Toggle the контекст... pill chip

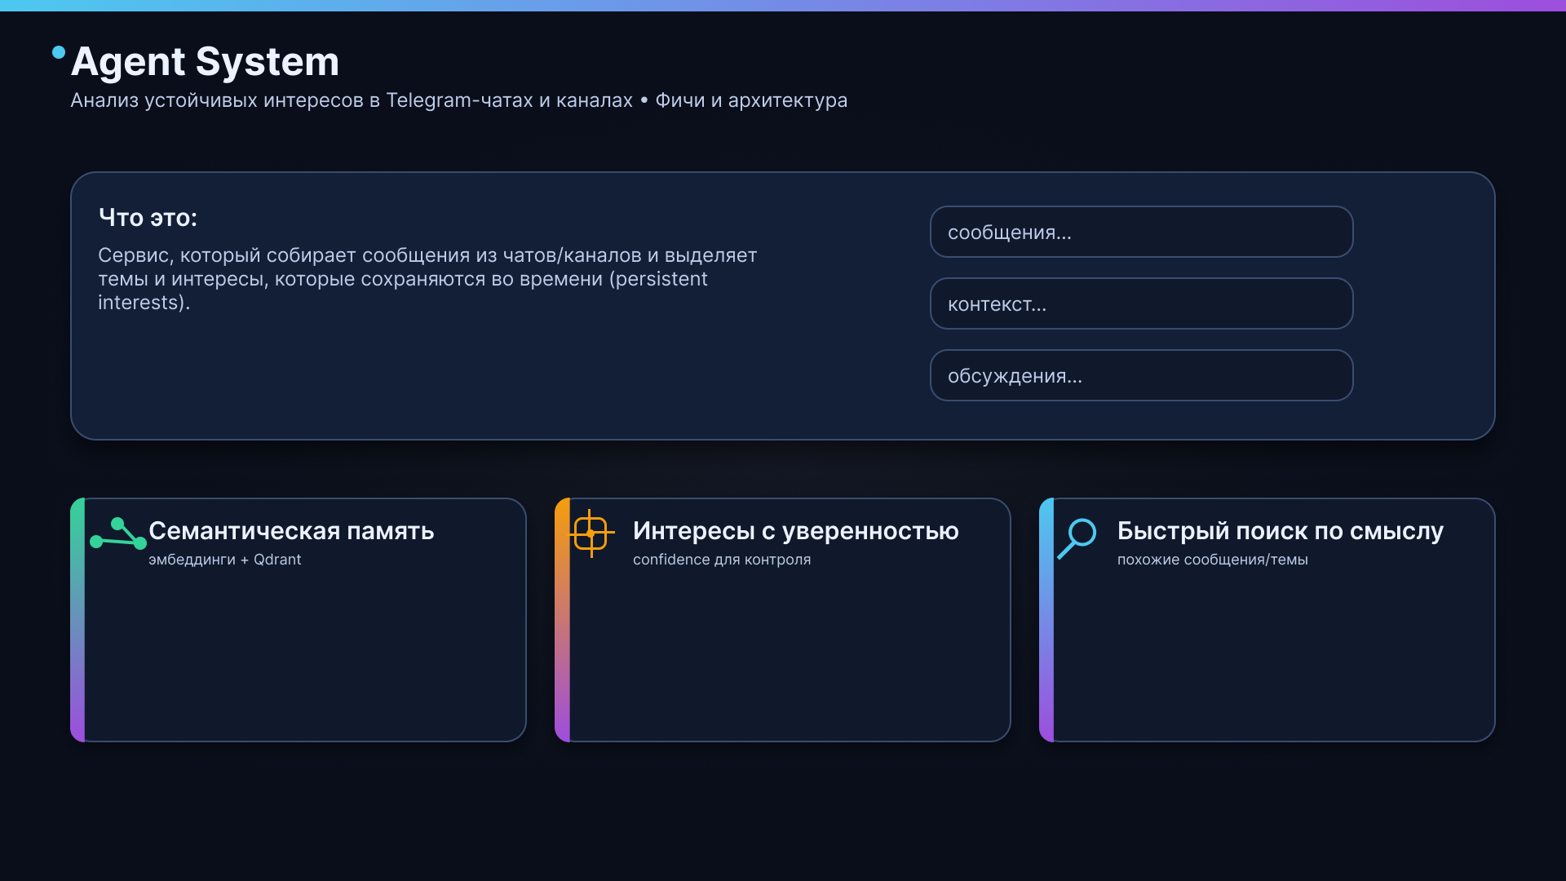point(1140,303)
